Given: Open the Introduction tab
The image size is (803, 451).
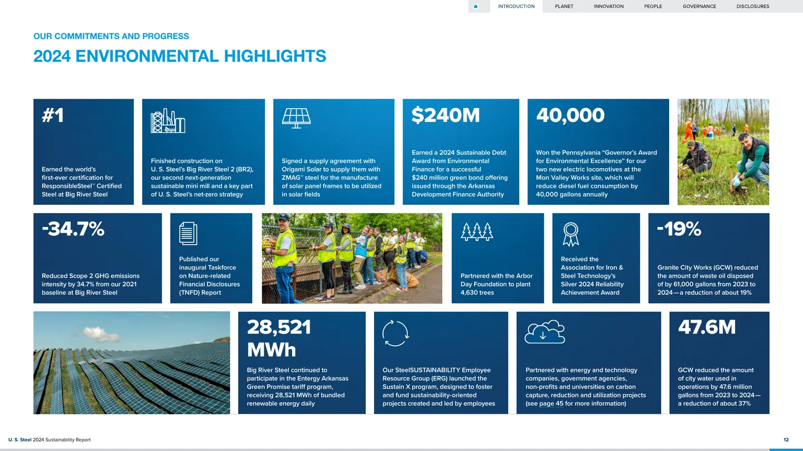Looking at the screenshot, I should 516,7.
